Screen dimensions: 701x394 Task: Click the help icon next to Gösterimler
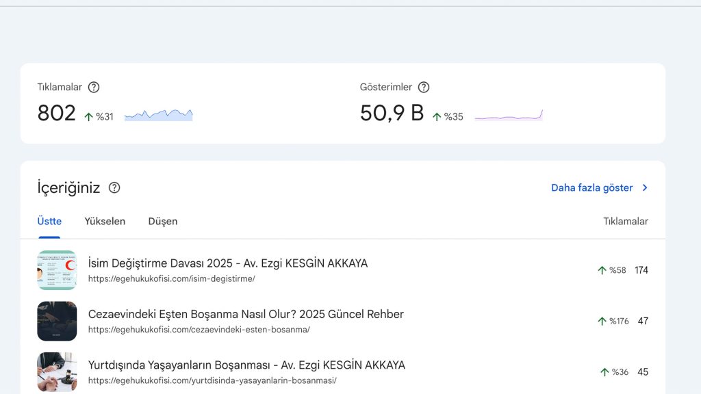click(424, 87)
